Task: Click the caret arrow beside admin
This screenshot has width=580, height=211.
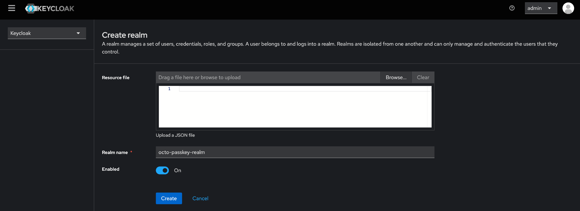Action: tap(549, 8)
